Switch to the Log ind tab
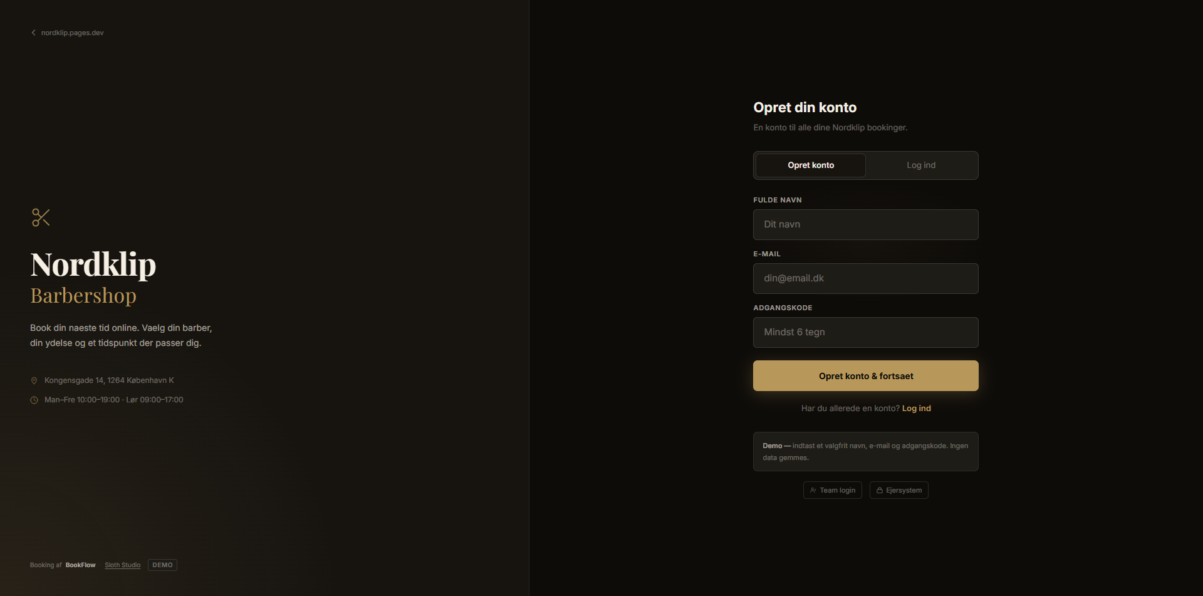This screenshot has width=1203, height=596. click(x=920, y=165)
